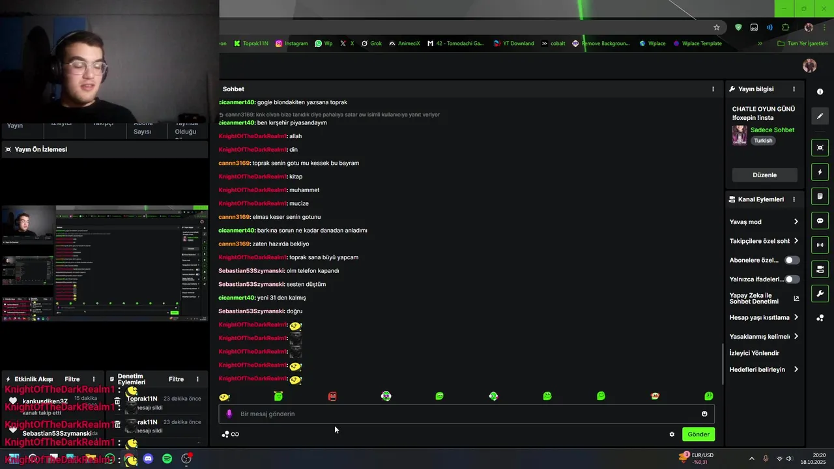Image resolution: width=834 pixels, height=469 pixels.
Task: Open the three-dots cluster sidebar icon
Action: point(820,318)
